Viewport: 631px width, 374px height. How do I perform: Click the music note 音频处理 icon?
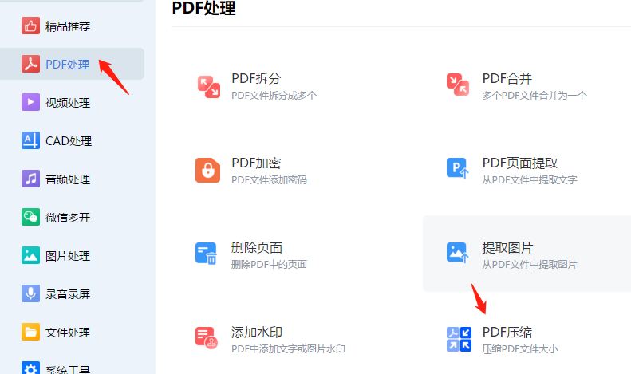point(30,179)
